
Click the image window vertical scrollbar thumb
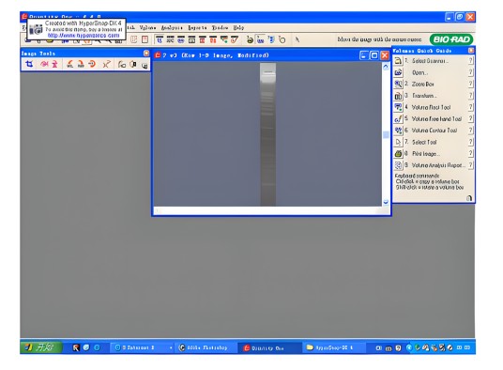tap(386, 135)
